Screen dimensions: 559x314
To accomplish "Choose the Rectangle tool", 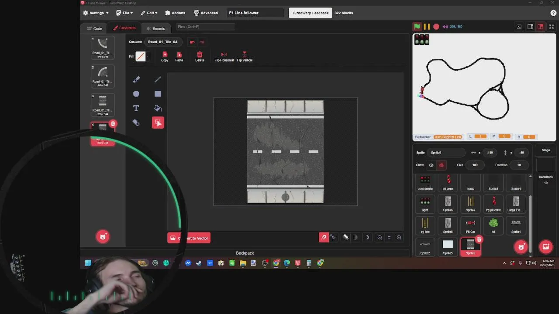I will [x=158, y=94].
